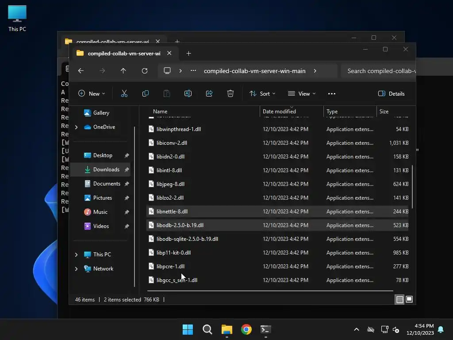
Task: Open the New dropdown menu
Action: 92,94
